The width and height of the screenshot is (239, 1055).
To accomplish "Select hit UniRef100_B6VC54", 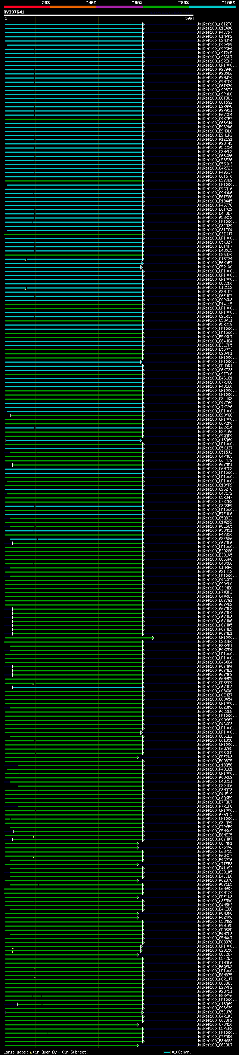I will [x=214, y=115].
